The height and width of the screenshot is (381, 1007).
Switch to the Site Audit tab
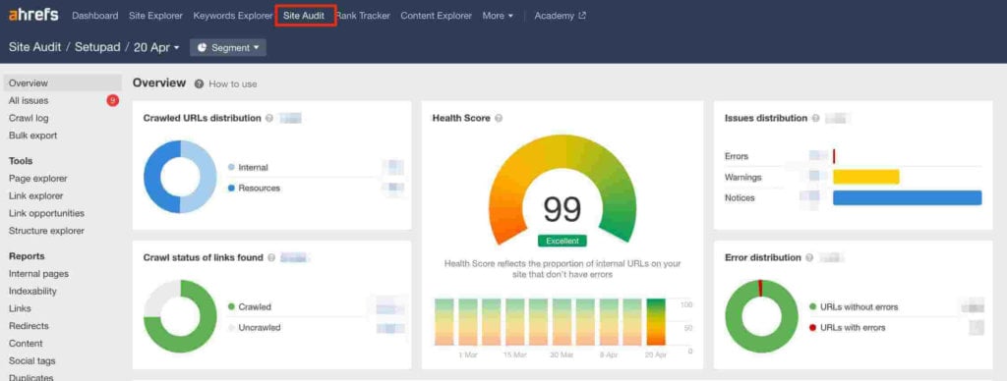point(306,16)
